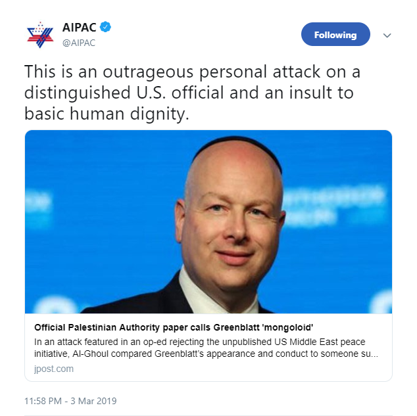417x416 pixels.
Task: Open the Greenblatt article preview photo
Action: coord(208,222)
